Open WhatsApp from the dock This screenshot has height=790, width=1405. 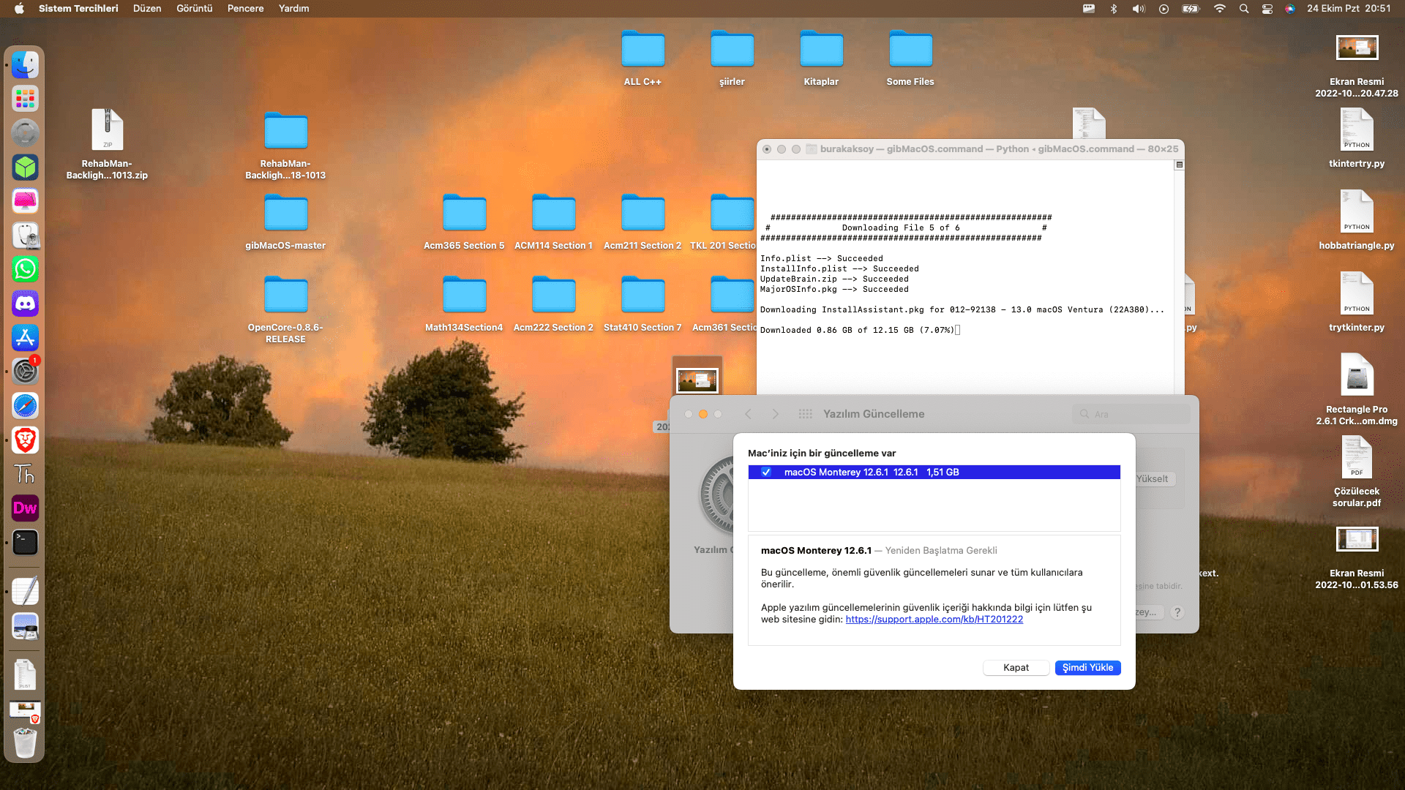(25, 269)
